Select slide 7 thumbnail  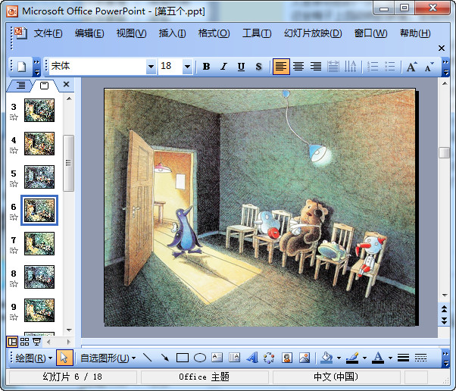point(39,243)
